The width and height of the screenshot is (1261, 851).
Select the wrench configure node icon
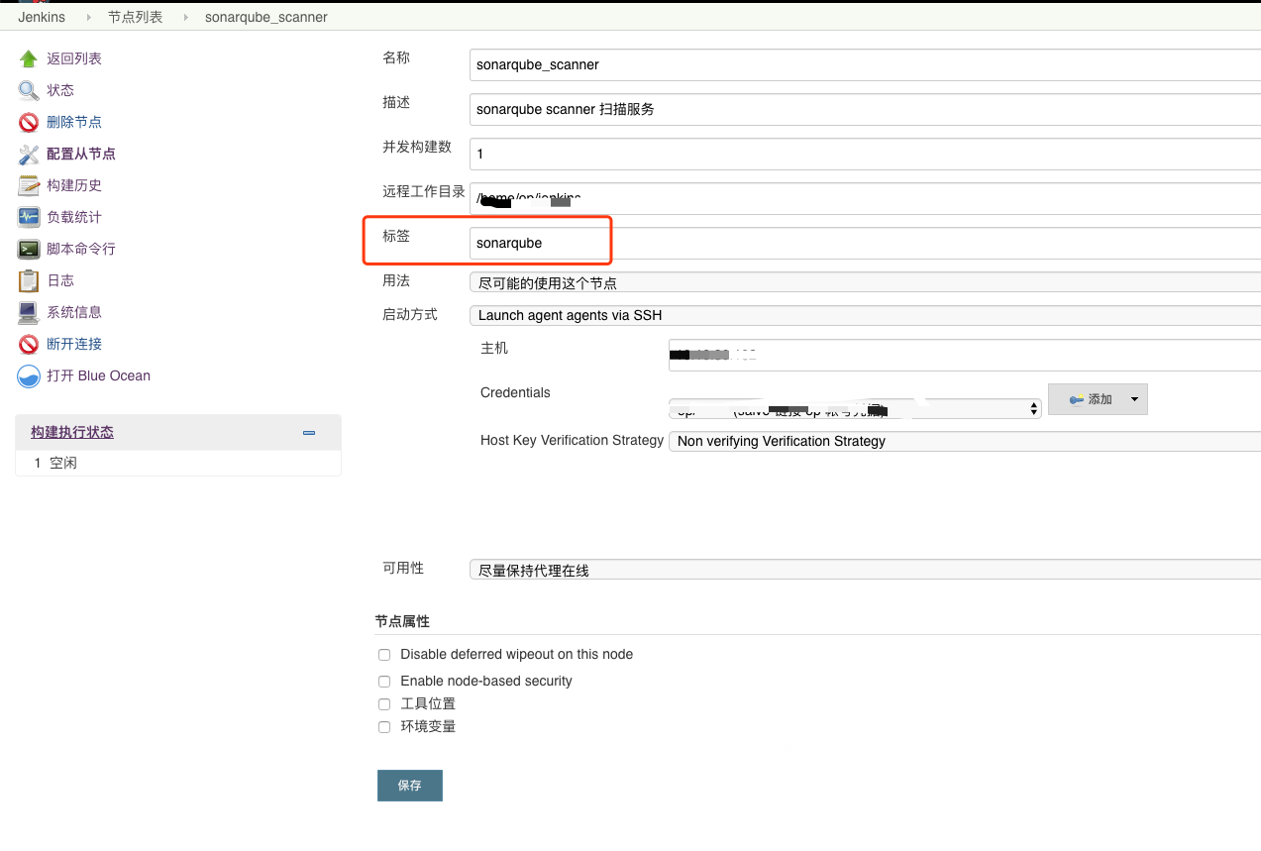[28, 155]
